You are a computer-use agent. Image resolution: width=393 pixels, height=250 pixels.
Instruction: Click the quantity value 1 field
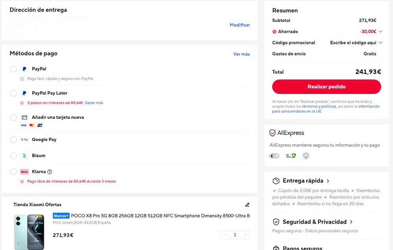coord(235,235)
